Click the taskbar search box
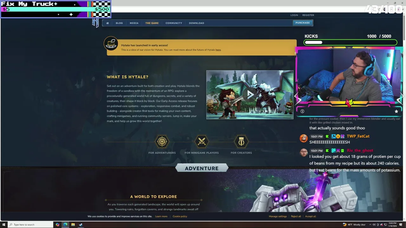Viewport: 406px width, 228px height. [x=31, y=225]
